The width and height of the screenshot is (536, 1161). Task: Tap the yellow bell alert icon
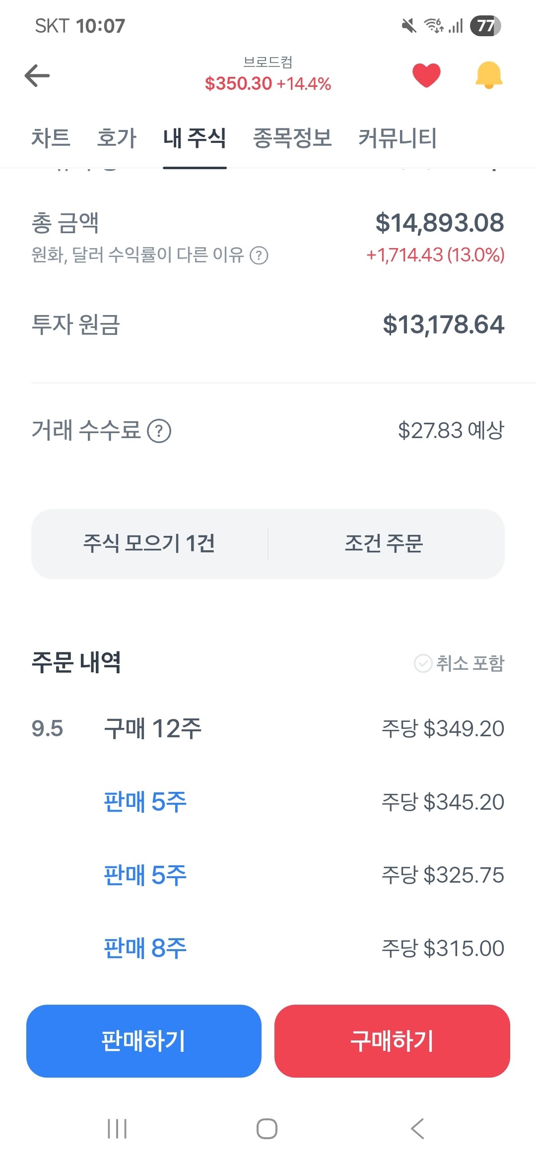(489, 75)
